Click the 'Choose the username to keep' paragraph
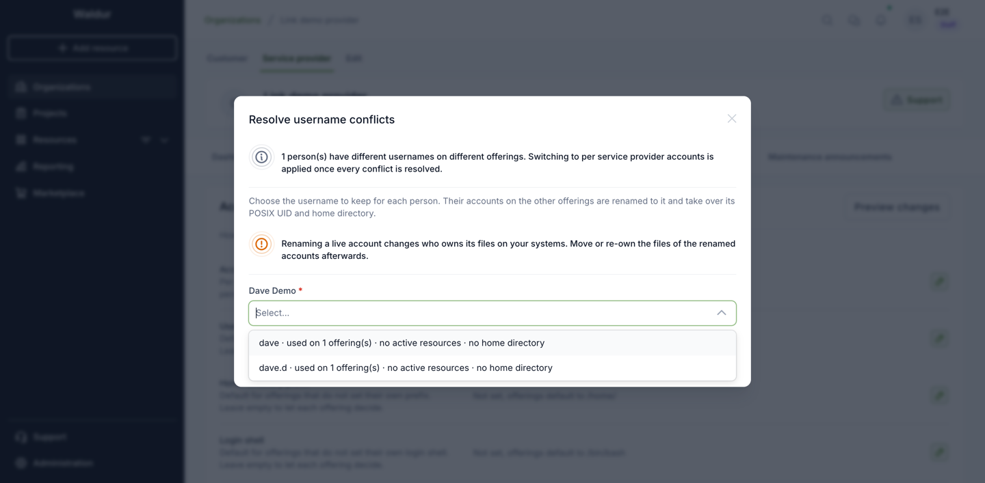The image size is (985, 483). pos(492,207)
